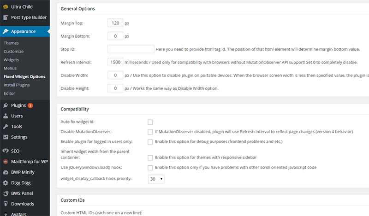
Task: Open Downloads menu label
Action: [x=23, y=204]
